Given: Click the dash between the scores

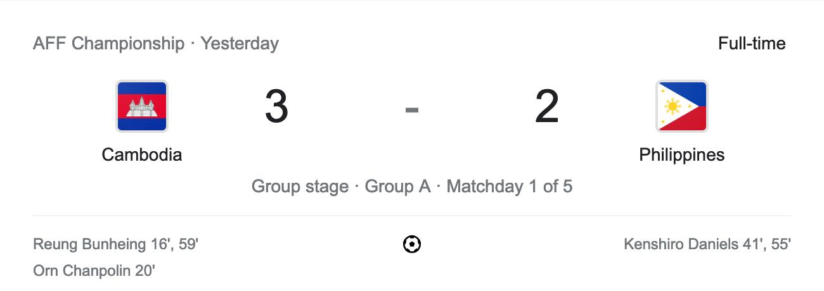Looking at the screenshot, I should tap(412, 110).
